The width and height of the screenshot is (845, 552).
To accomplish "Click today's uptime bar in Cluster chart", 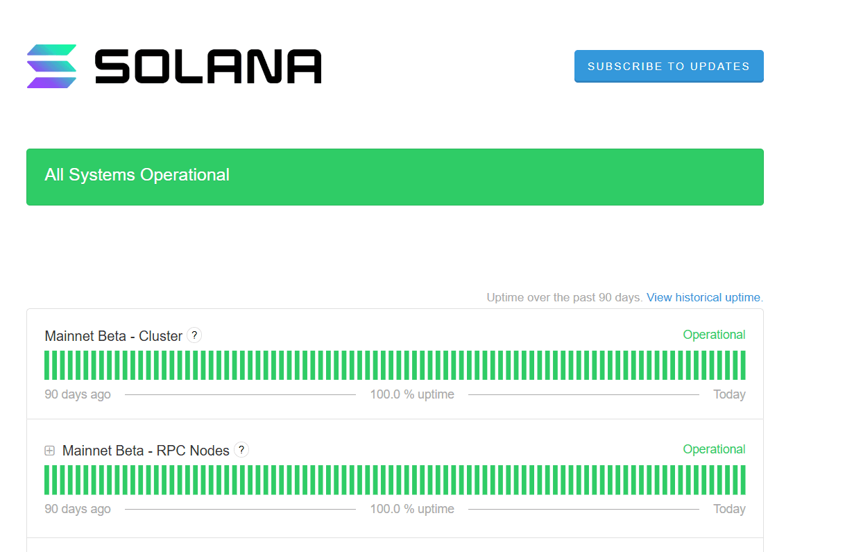I will [743, 365].
